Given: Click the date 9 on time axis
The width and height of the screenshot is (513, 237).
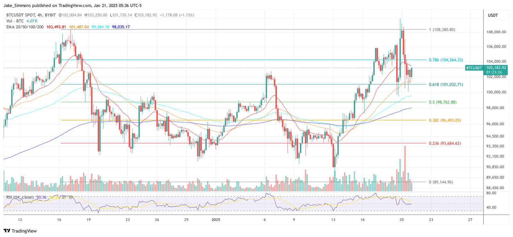Looking at the screenshot, I should [x=294, y=220].
